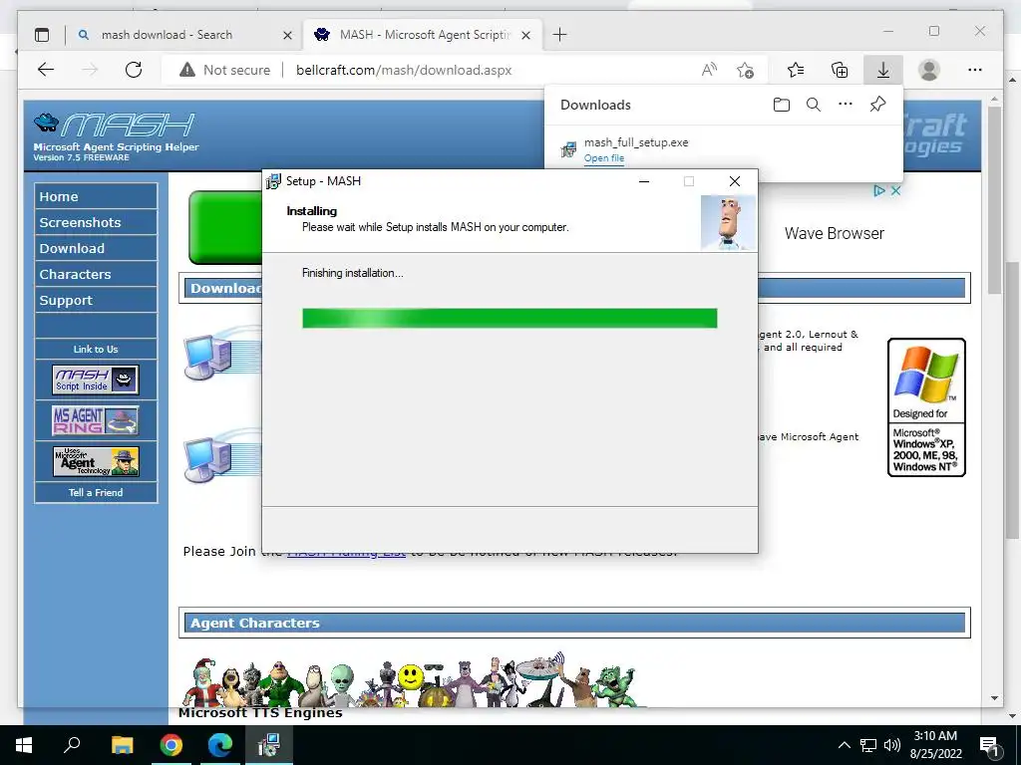This screenshot has height=765, width=1021.
Task: Open the volume tray icon
Action: (892, 745)
